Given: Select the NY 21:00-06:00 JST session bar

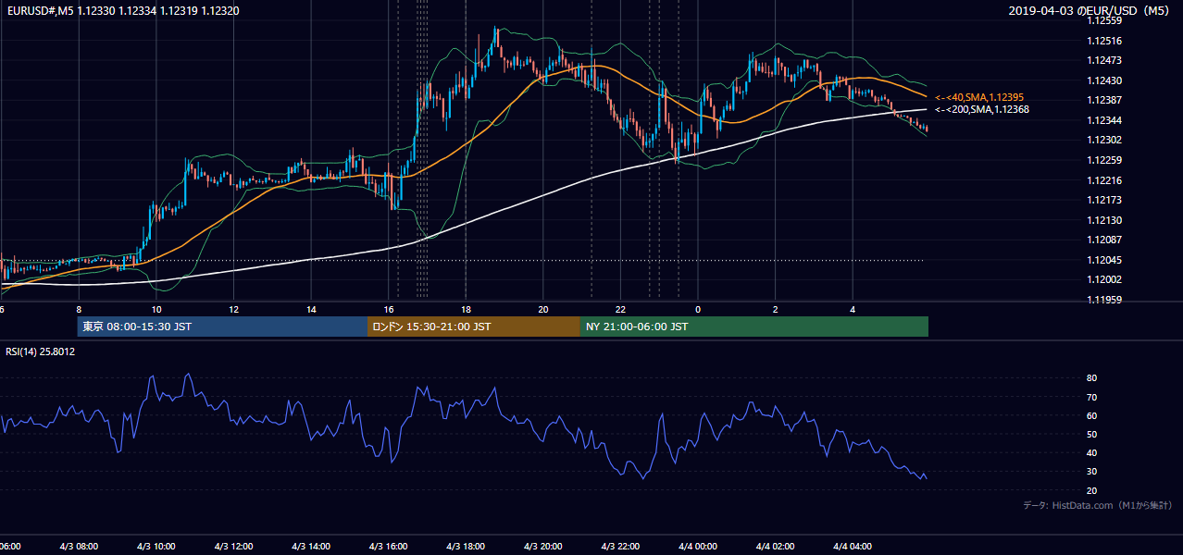Looking at the screenshot, I should click(754, 327).
